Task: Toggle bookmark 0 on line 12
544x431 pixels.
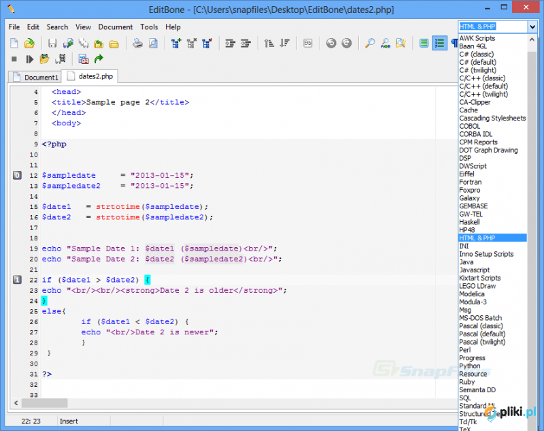Action: tap(17, 176)
